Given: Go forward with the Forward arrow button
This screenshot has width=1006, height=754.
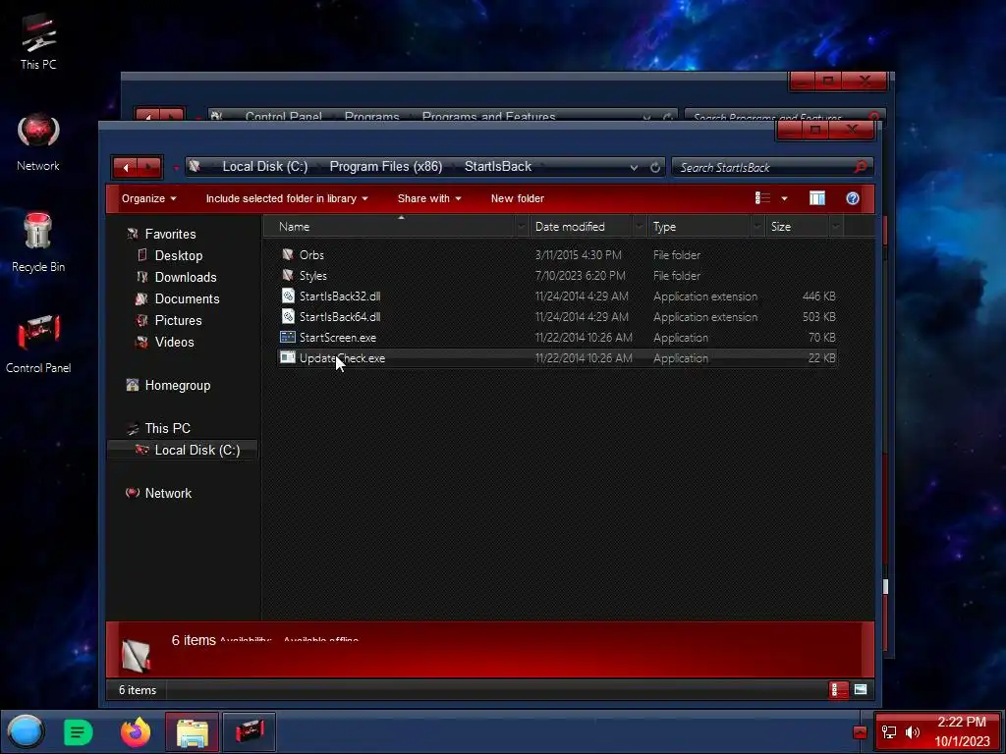Looking at the screenshot, I should (149, 167).
